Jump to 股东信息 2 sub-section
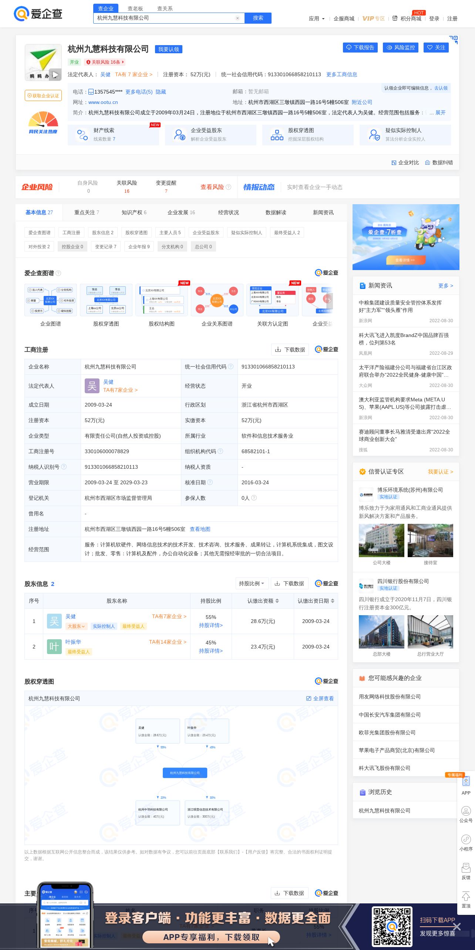Screen dimensions: 475x950 pyautogui.click(x=103, y=233)
